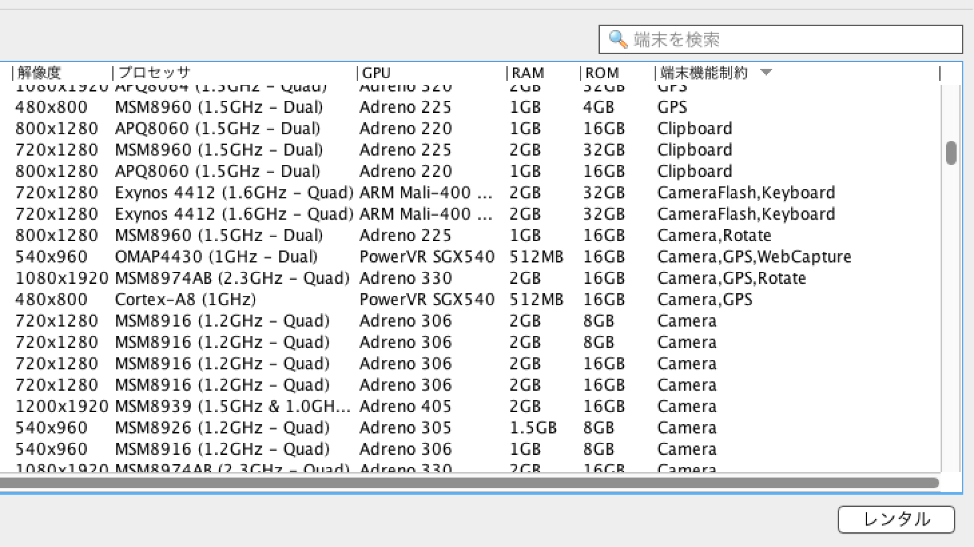
Task: Click the レンタル button
Action: click(896, 519)
